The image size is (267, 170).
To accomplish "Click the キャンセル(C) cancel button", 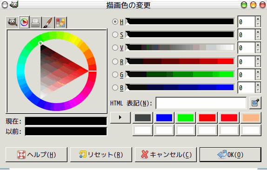I will point(166,155).
